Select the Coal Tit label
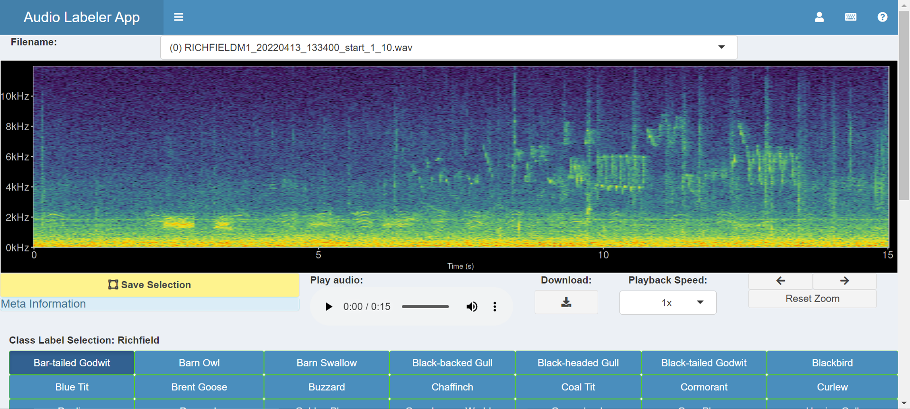Viewport: 910px width, 409px height. pyautogui.click(x=578, y=387)
